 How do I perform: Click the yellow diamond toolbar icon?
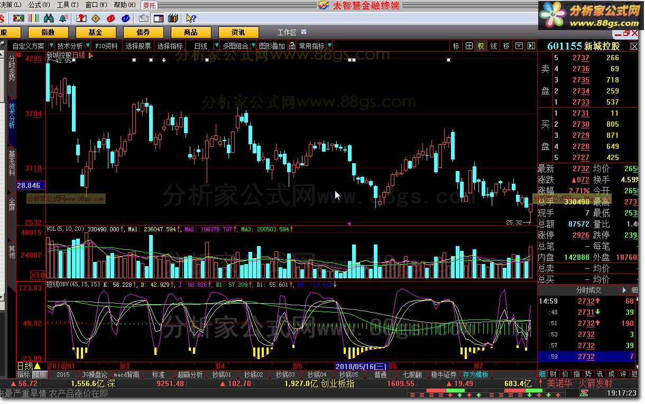pyautogui.click(x=96, y=18)
